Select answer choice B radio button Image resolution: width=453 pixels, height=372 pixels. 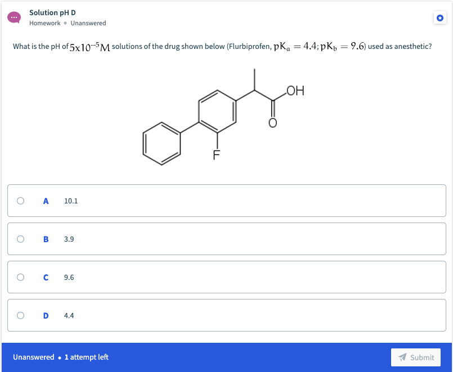click(20, 239)
